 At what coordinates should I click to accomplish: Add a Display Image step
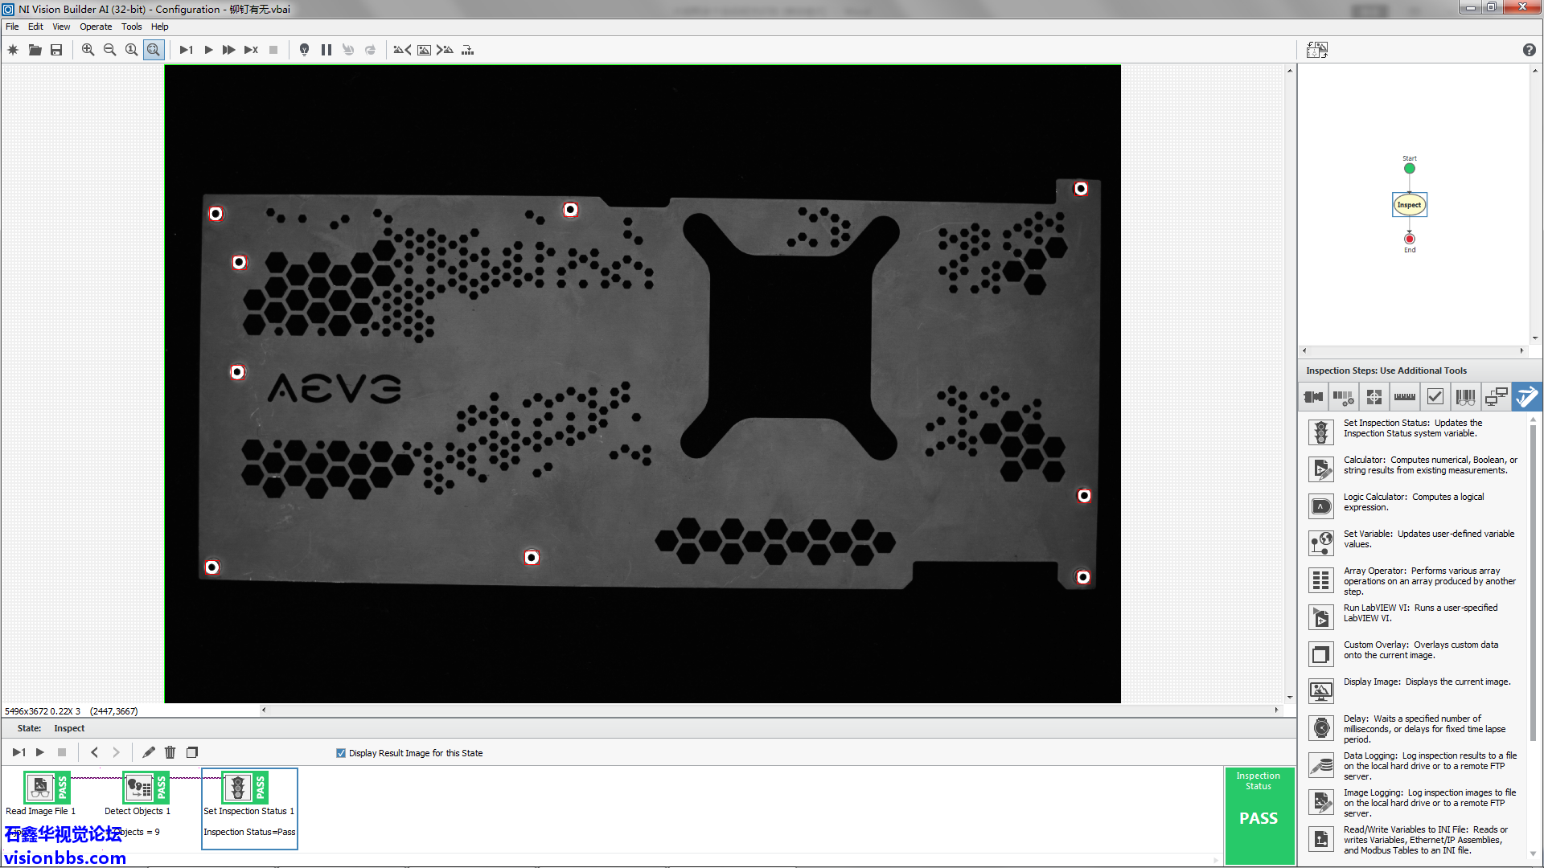[x=1413, y=690]
